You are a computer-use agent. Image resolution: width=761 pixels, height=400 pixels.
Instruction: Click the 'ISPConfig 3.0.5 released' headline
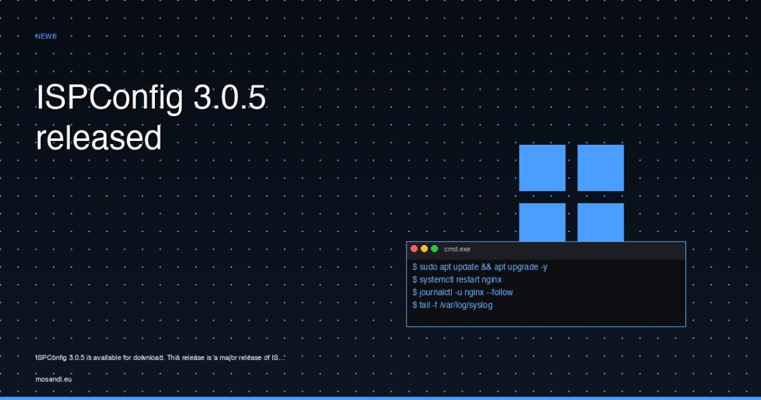coord(151,118)
